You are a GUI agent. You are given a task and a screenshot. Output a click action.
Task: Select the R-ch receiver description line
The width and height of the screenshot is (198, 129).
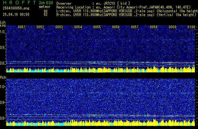[x=126, y=15]
